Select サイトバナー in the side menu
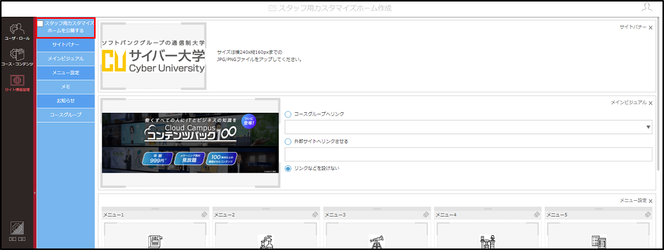664x250 pixels. tap(66, 45)
